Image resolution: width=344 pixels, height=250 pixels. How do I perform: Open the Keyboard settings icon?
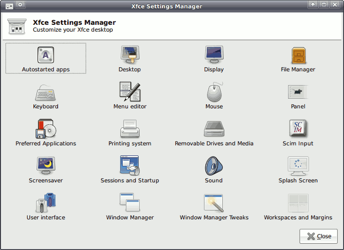(46, 92)
